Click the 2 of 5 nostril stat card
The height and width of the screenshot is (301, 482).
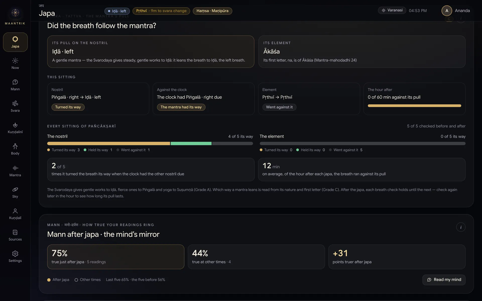pyautogui.click(x=151, y=170)
